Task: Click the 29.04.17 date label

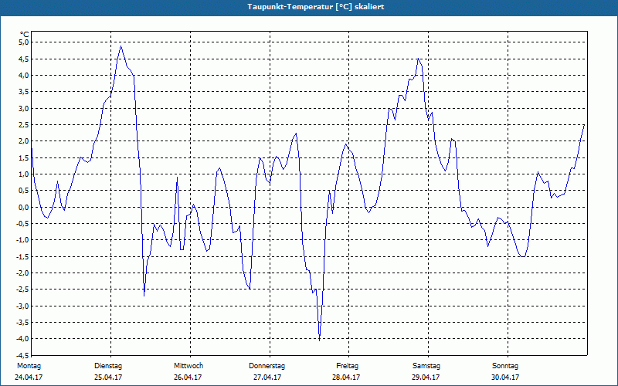Action: (426, 378)
